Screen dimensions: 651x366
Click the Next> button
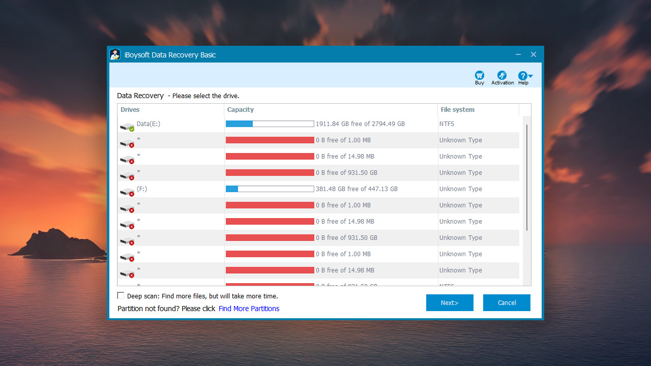click(x=450, y=302)
